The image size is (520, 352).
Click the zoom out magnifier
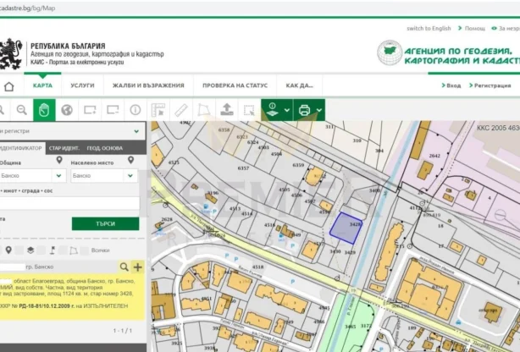coord(21,110)
